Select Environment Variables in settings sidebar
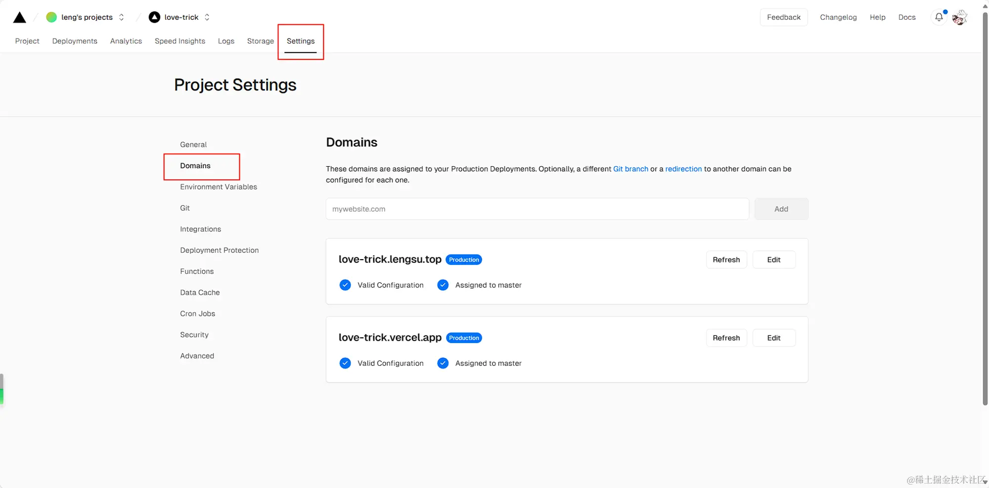This screenshot has width=989, height=488. tap(219, 187)
